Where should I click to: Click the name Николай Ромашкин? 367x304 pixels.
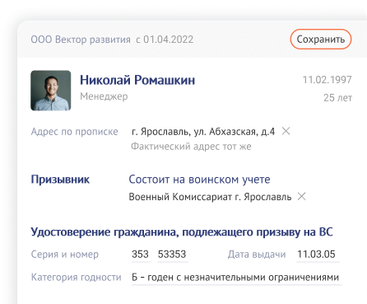click(x=137, y=80)
